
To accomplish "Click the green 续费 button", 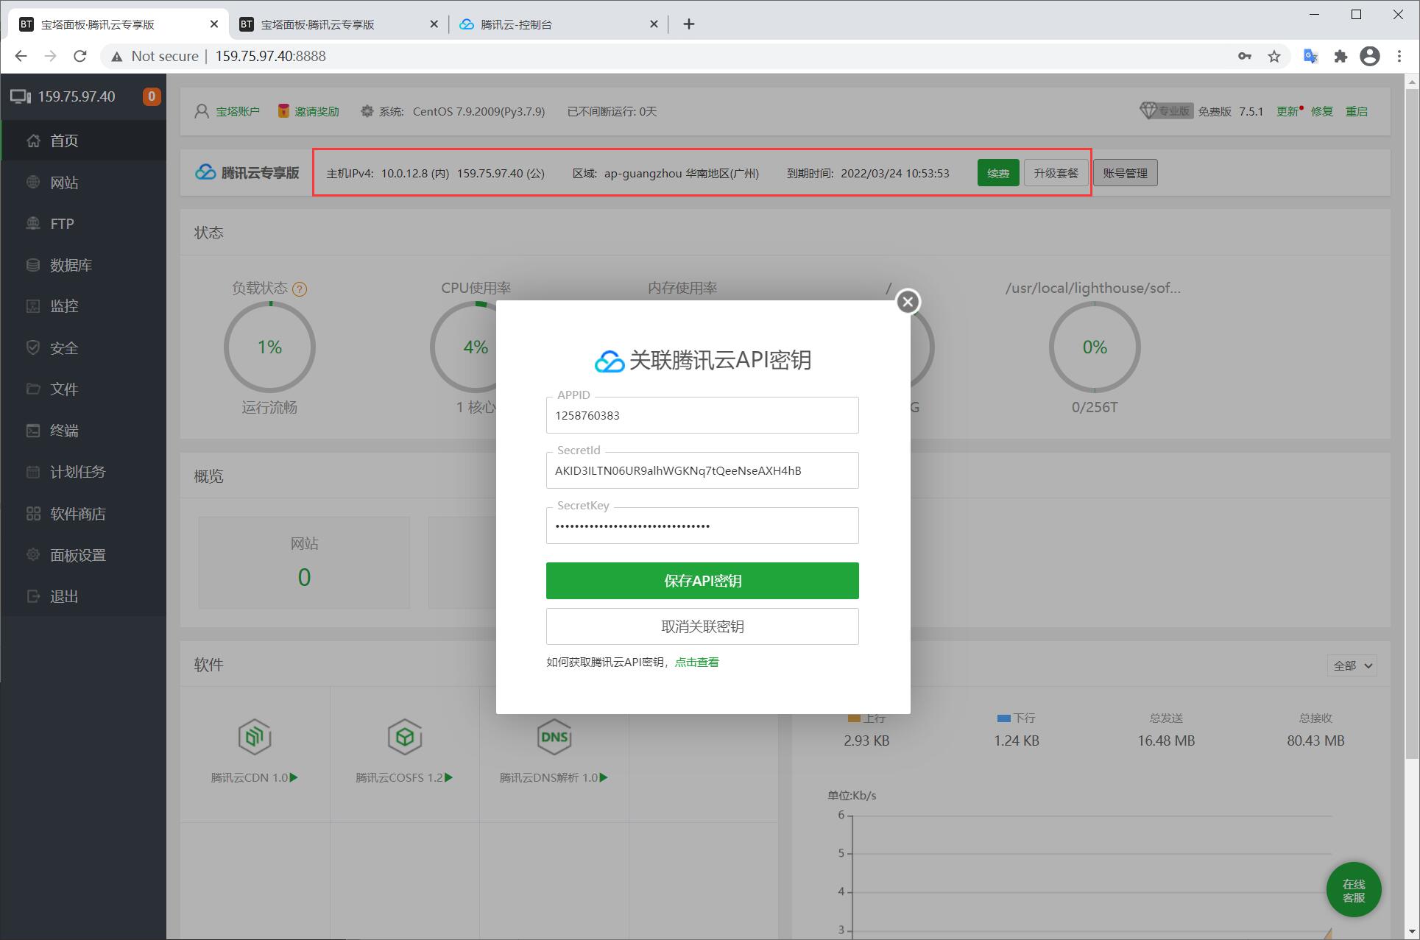I will [998, 173].
